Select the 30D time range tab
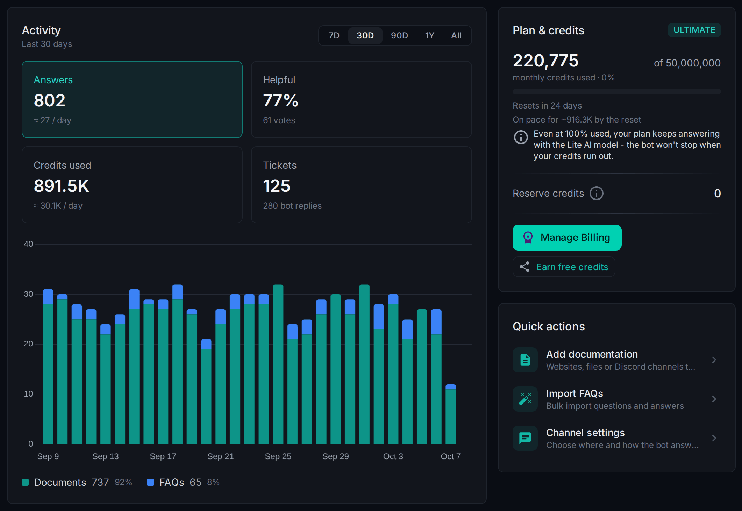 click(365, 36)
